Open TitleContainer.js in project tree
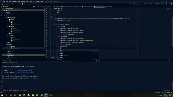Image resolution: width=173 pixels, height=97 pixels. (16, 41)
